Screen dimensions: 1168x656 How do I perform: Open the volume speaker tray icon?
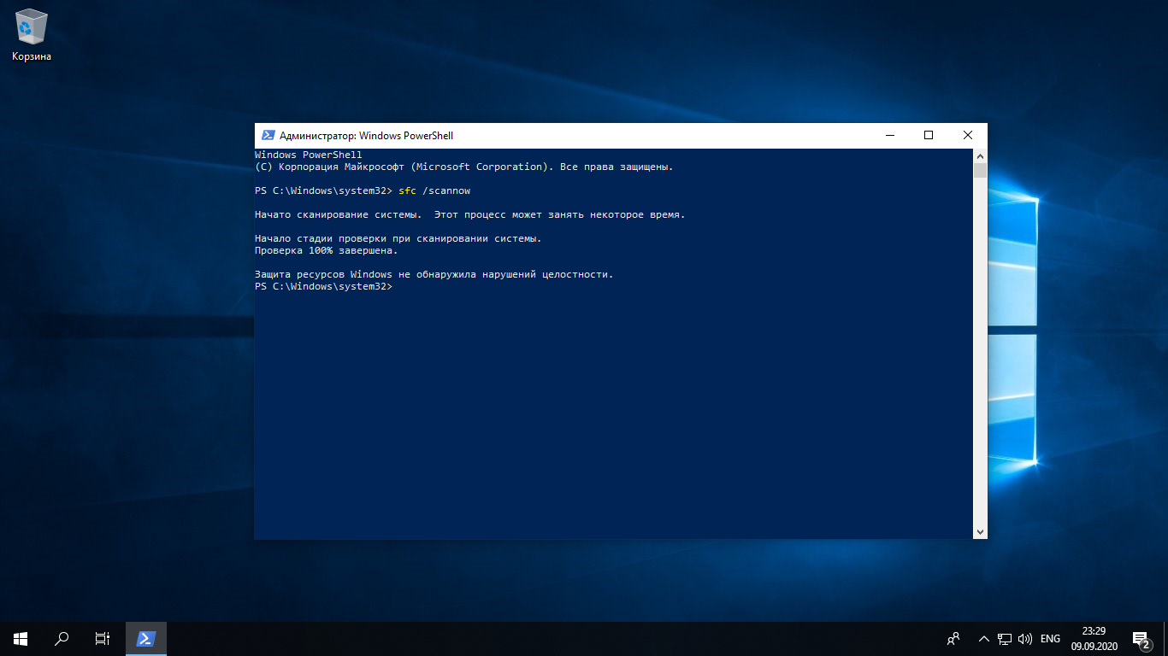tap(1025, 638)
